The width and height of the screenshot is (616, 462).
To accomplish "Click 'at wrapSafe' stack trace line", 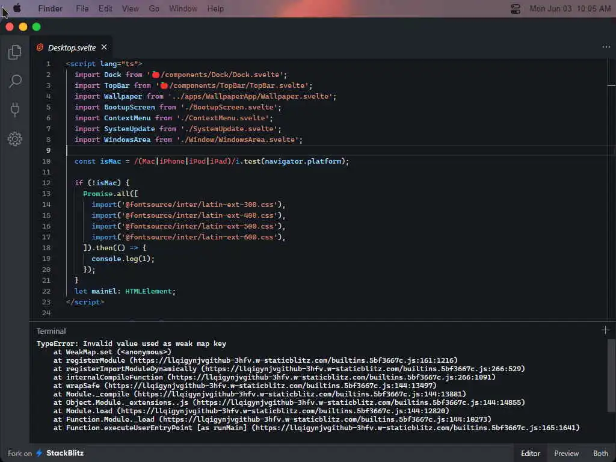I will [245, 386].
